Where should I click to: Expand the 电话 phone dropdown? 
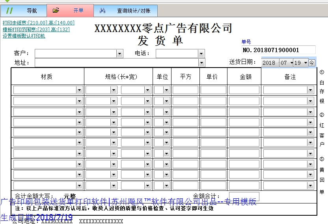tap(201, 53)
